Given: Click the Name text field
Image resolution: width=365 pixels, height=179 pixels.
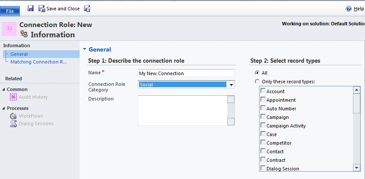Looking at the screenshot, I should coord(186,73).
